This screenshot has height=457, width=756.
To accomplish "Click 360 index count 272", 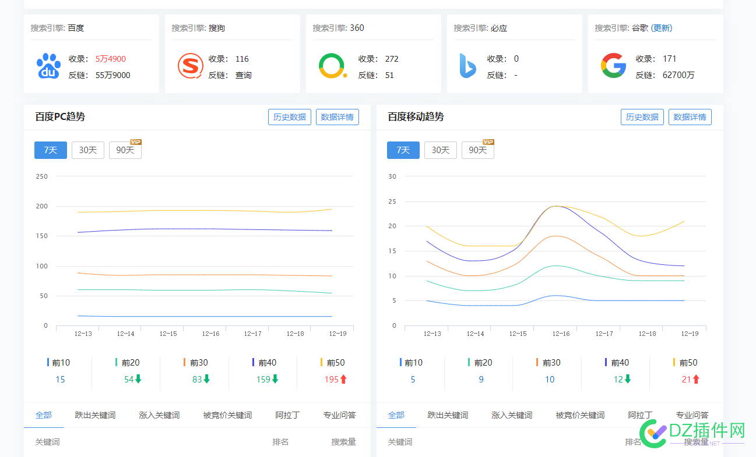I will (392, 59).
